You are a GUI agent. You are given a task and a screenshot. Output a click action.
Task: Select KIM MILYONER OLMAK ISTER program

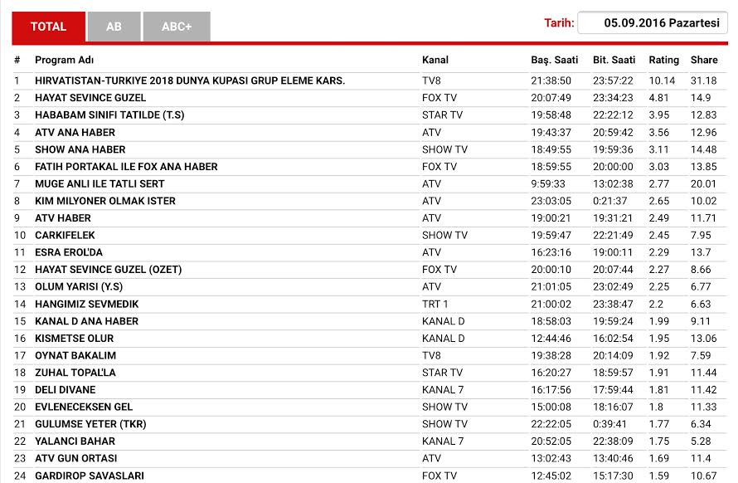[104, 201]
